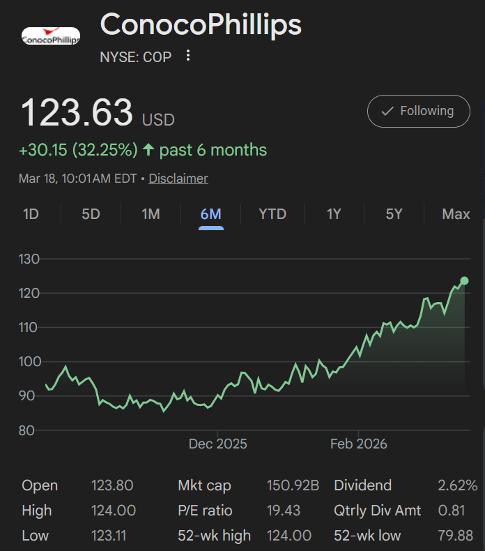The width and height of the screenshot is (485, 551).
Task: Click the ConocoPhillips logo image
Action: pos(51,36)
